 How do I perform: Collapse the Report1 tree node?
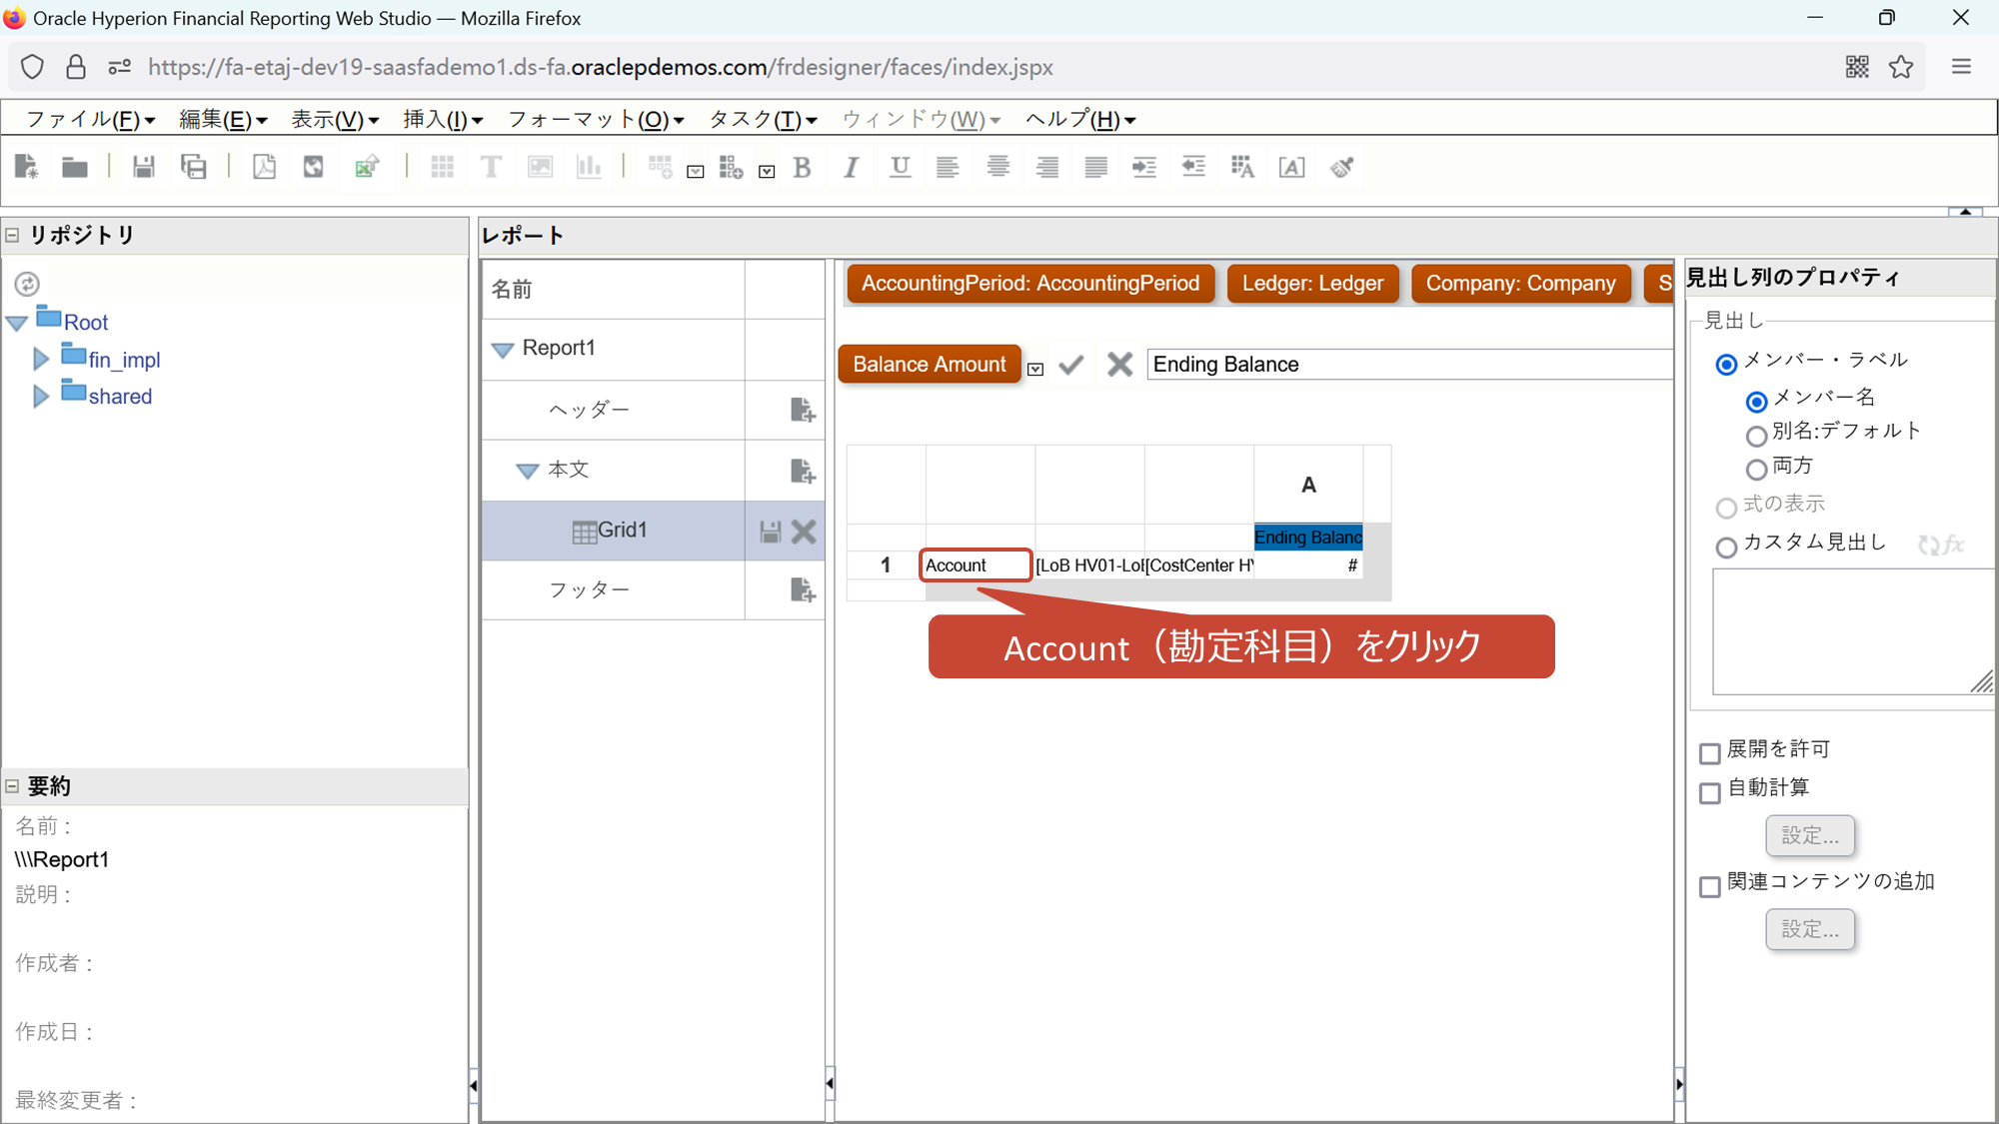point(503,349)
